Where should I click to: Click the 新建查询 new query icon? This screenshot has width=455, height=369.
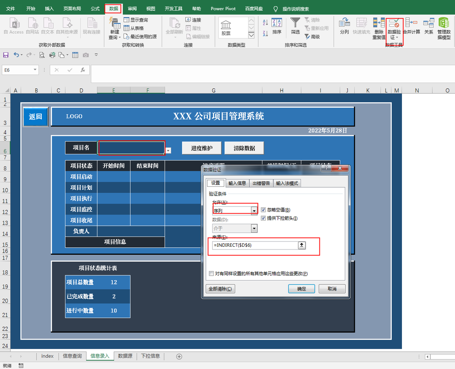(114, 28)
